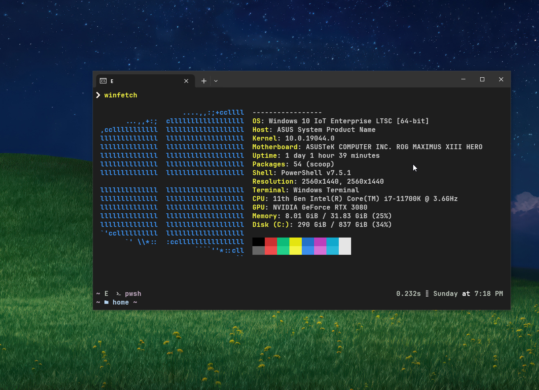Maximize the Windows Terminal window

click(482, 79)
